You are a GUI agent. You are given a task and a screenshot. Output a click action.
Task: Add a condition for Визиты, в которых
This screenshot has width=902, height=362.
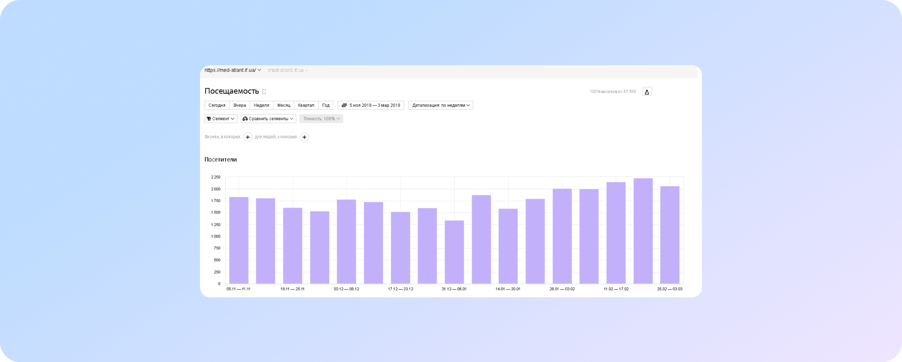[248, 137]
